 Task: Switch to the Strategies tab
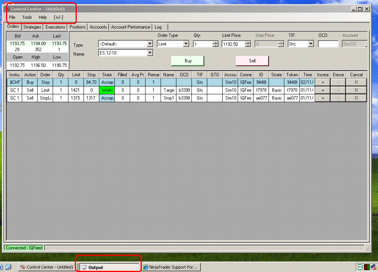[32, 27]
